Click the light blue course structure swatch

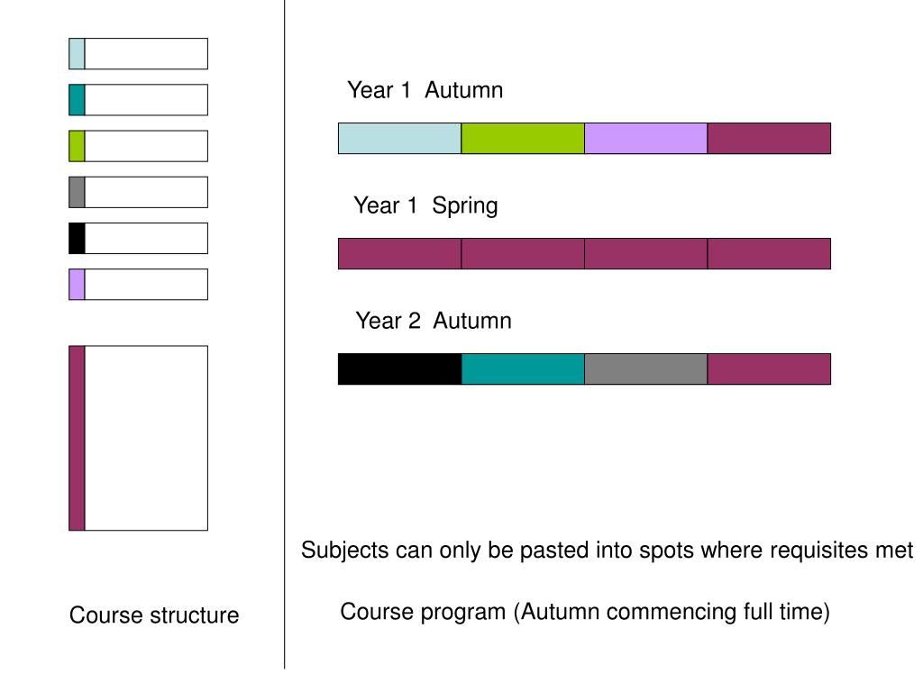[x=78, y=53]
